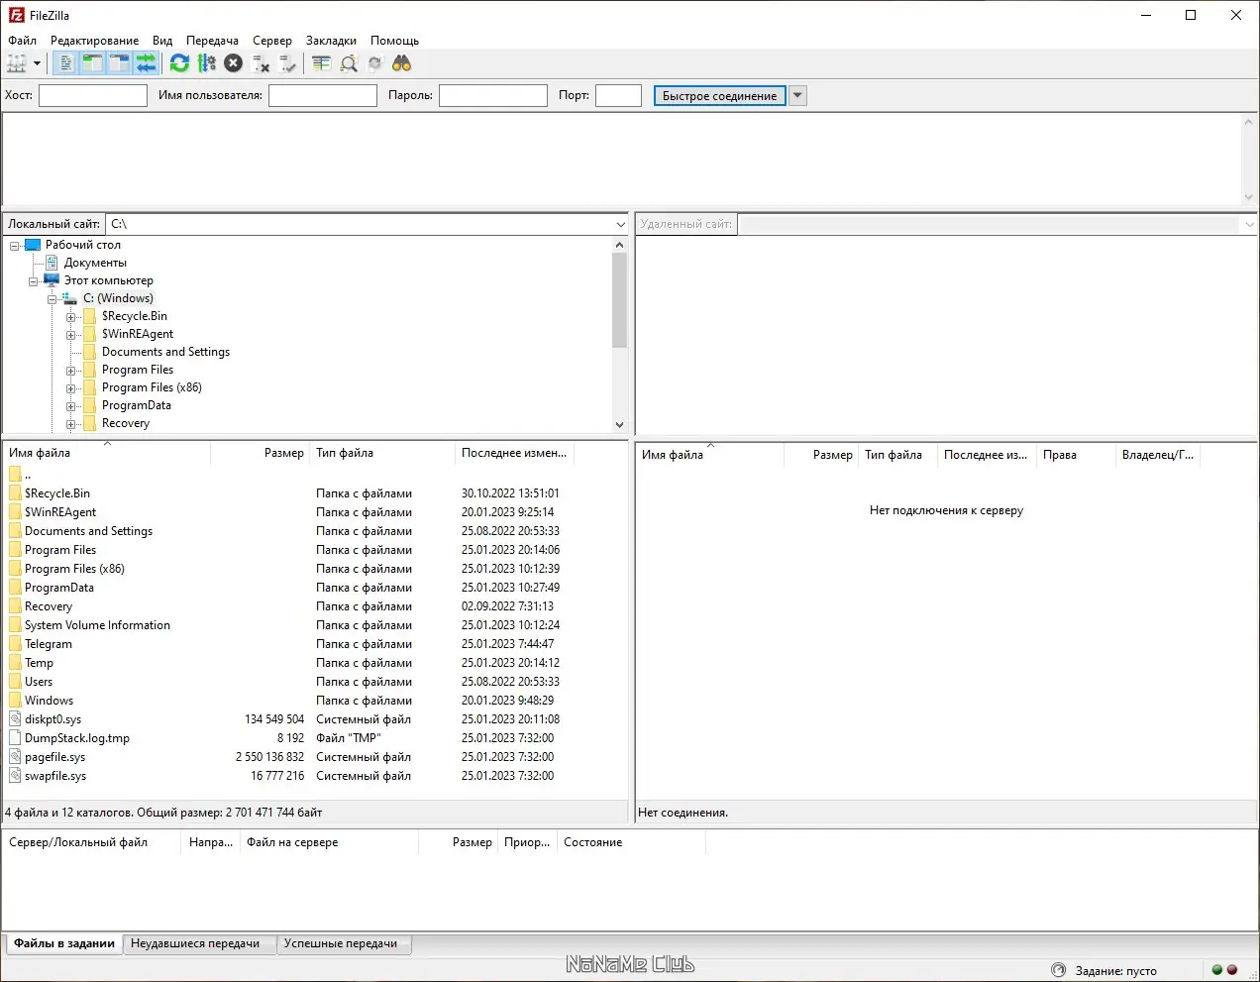Sort local files by Последнее изменение column
The height and width of the screenshot is (982, 1260).
[514, 453]
